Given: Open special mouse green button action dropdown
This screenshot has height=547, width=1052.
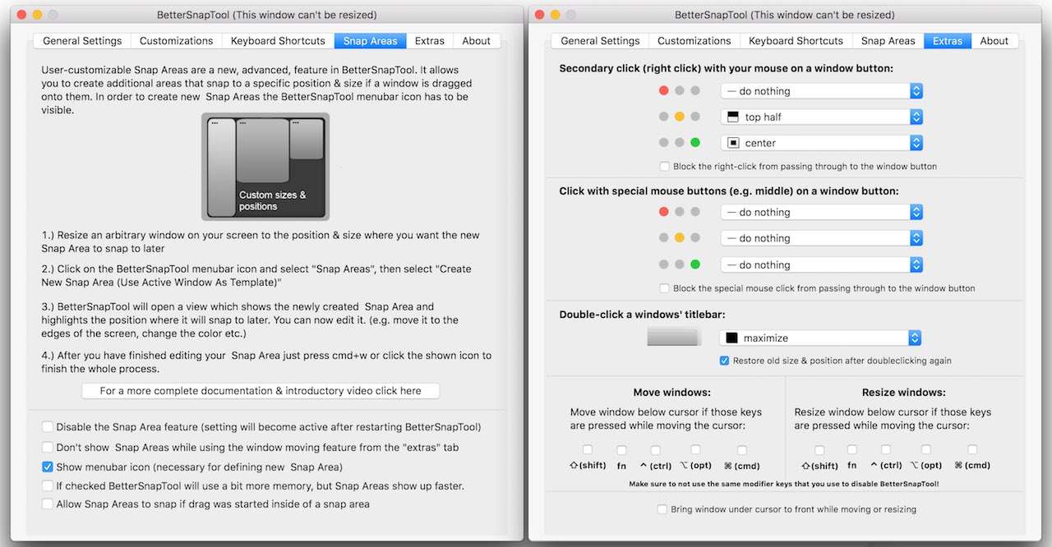Looking at the screenshot, I should point(822,264).
